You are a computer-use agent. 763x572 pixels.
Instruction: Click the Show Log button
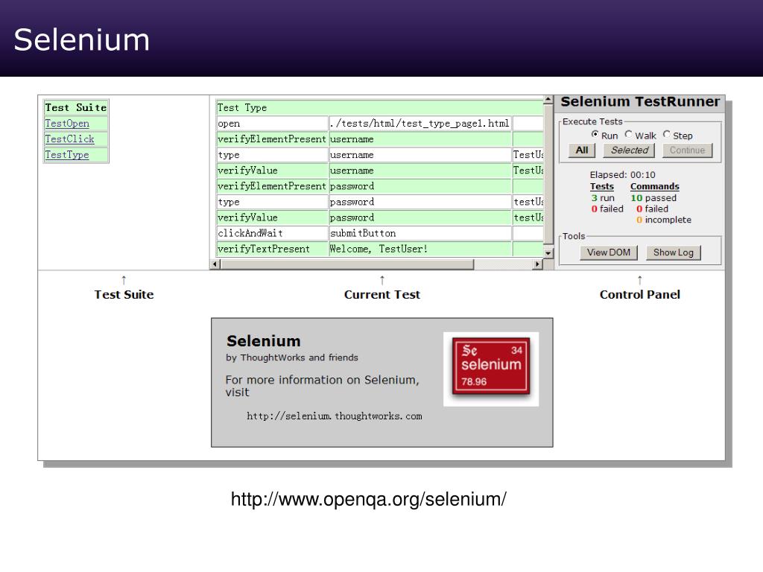click(x=674, y=252)
